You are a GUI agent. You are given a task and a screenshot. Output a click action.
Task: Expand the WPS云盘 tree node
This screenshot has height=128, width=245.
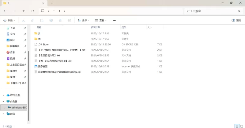pos(3,95)
